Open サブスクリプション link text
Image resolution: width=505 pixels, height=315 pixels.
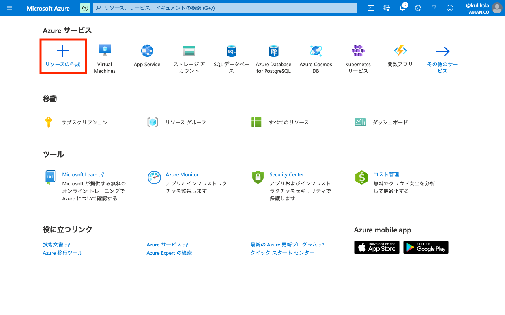(84, 122)
